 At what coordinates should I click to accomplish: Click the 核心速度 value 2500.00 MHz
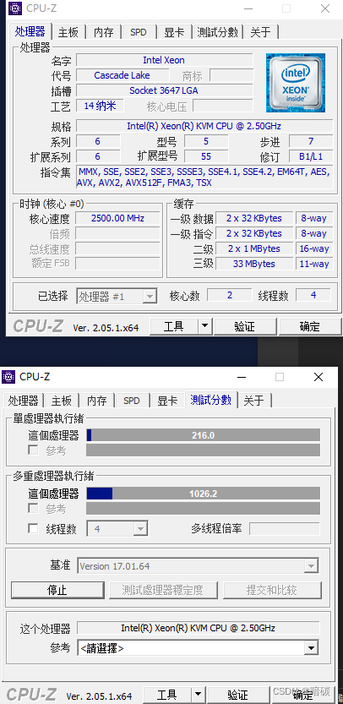[117, 218]
